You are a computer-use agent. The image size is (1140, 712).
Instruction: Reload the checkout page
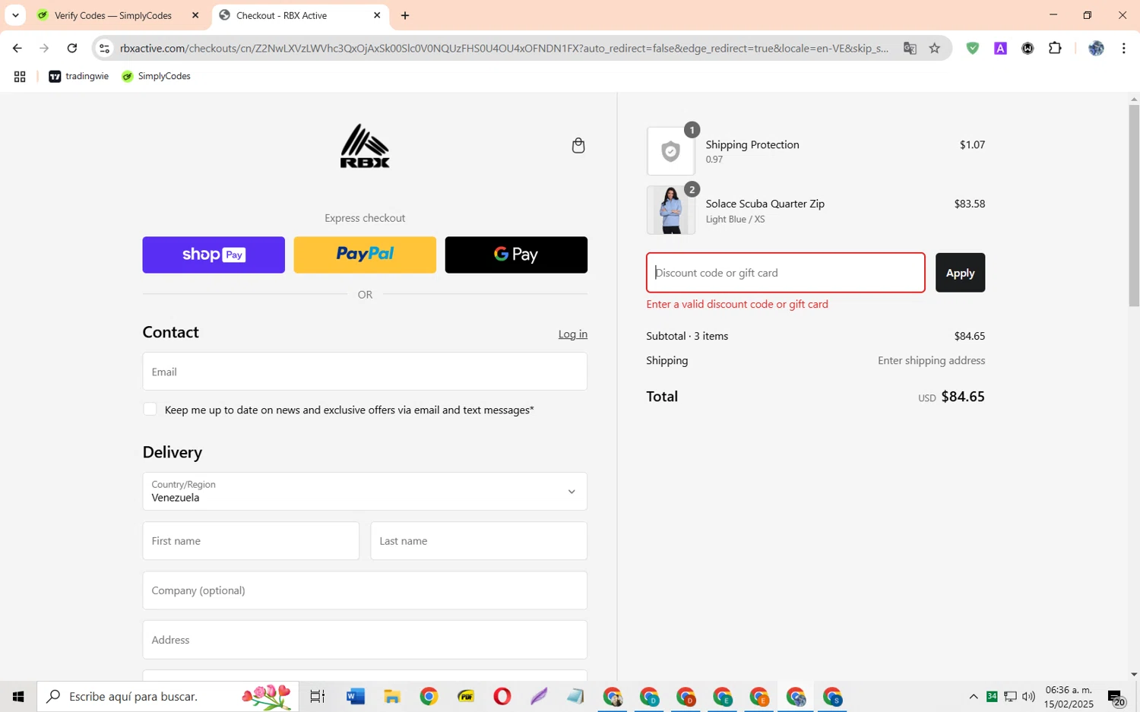72,48
